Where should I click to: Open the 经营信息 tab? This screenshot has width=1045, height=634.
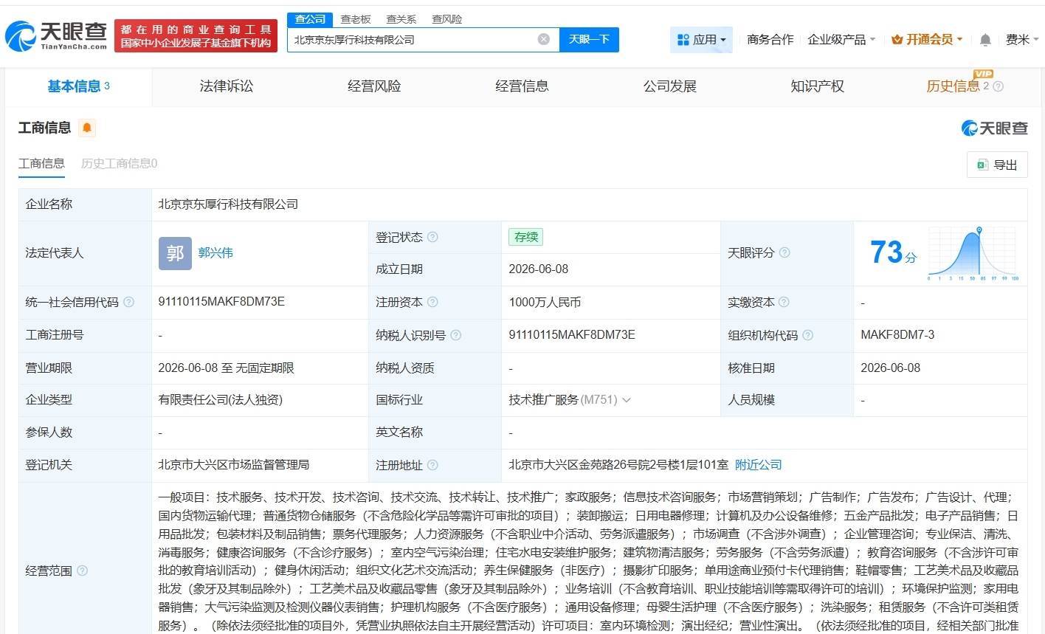point(522,86)
